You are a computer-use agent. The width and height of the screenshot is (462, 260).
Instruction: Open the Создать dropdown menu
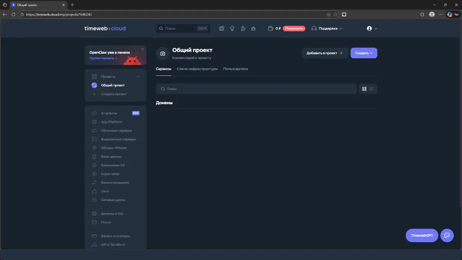[x=363, y=53]
